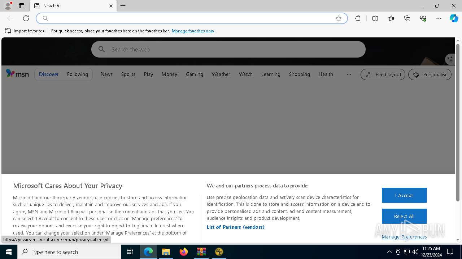Open the Edge profile icon
Screen dimensions: 462x259
pos(8,6)
